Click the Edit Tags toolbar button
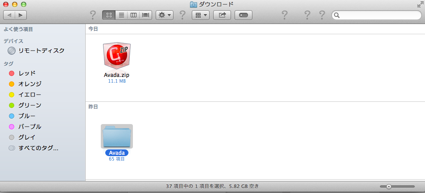425x193 pixels. pos(243,15)
